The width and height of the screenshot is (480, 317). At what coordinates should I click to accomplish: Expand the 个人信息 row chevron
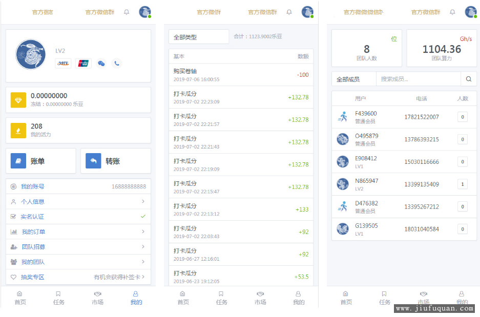click(143, 202)
